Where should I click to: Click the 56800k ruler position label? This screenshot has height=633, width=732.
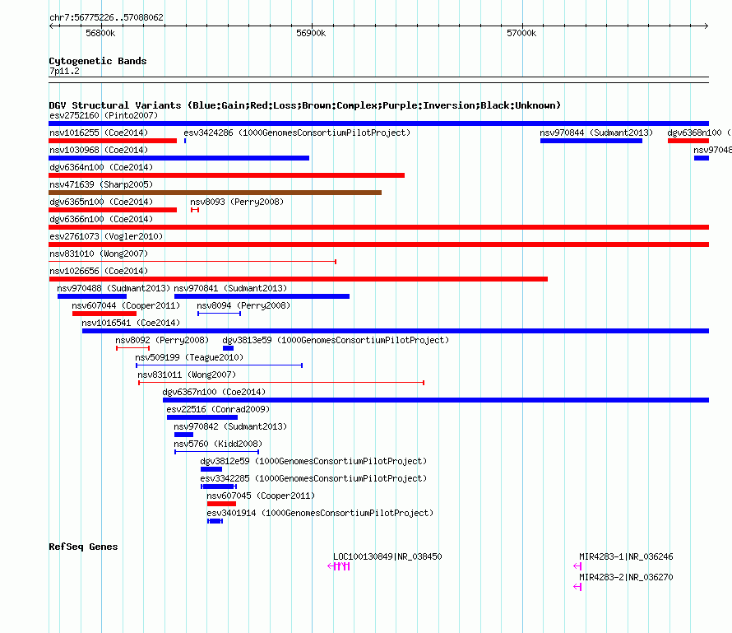[x=100, y=33]
